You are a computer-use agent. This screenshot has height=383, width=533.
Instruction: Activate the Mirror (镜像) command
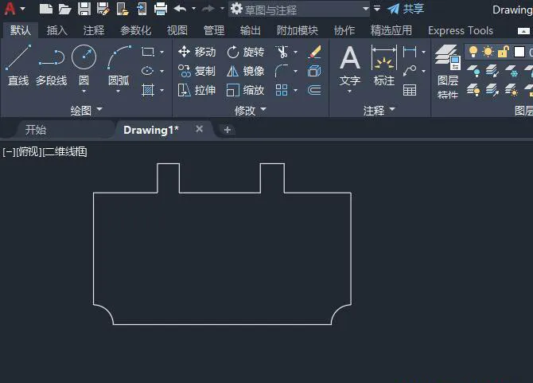coord(246,71)
